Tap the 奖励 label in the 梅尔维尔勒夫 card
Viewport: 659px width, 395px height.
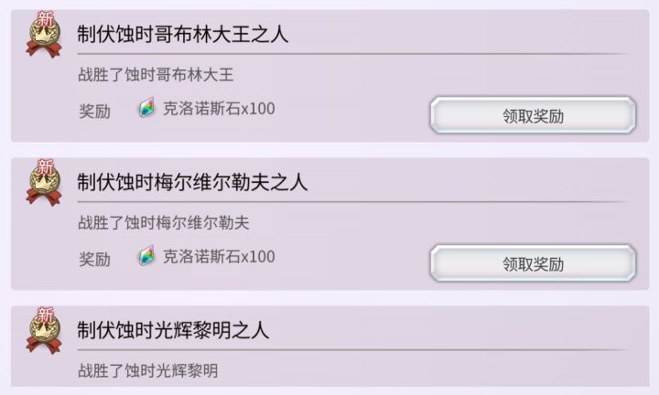94,259
